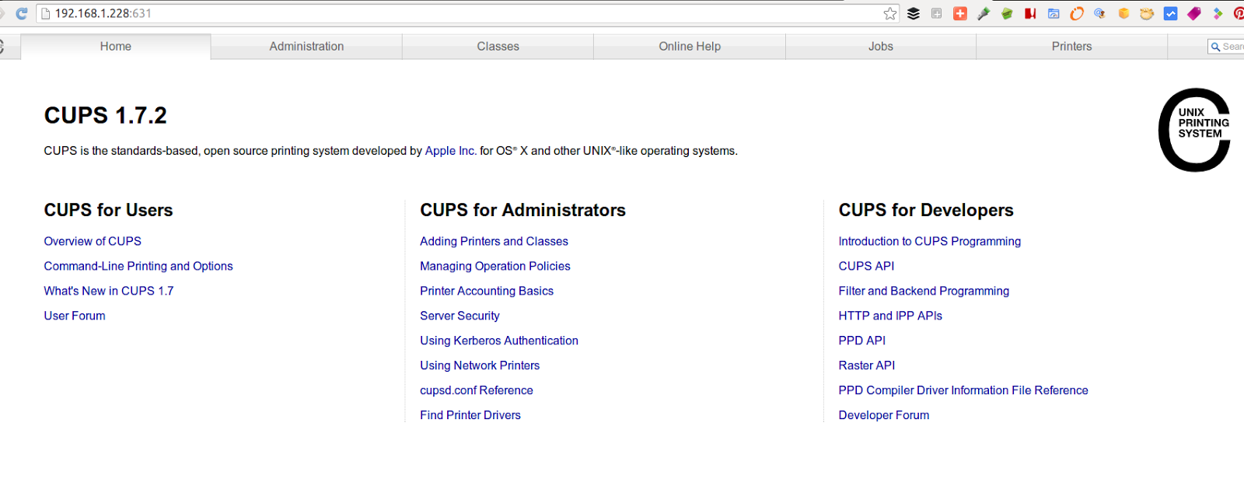
Task: Open the Adding Printers and Classes link
Action: point(494,242)
